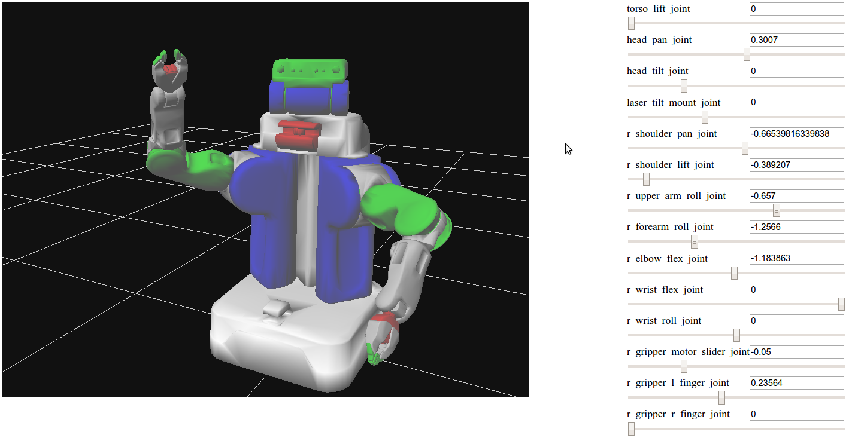
Task: Click the head_tilt_joint slider handle
Action: pyautogui.click(x=684, y=86)
